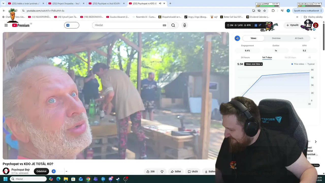The image size is (325, 183).
Task: Open the Chrome extensions puzzle icon
Action: tap(273, 11)
